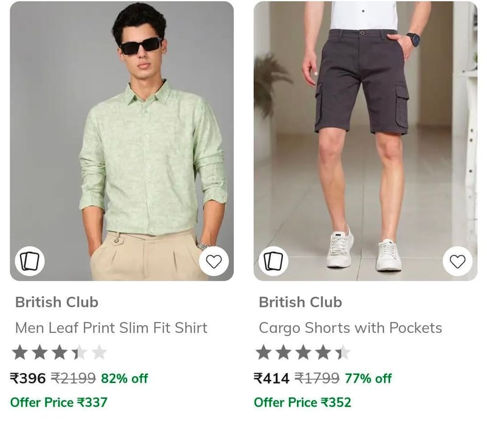Tap British Club brand above the shirt title
The width and height of the screenshot is (487, 423).
pyautogui.click(x=57, y=302)
